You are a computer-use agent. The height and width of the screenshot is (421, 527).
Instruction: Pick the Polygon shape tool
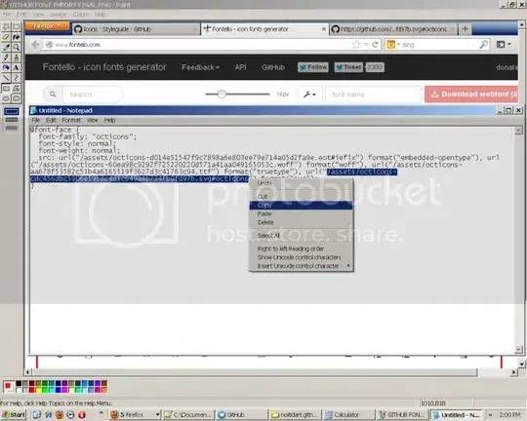coord(16,89)
